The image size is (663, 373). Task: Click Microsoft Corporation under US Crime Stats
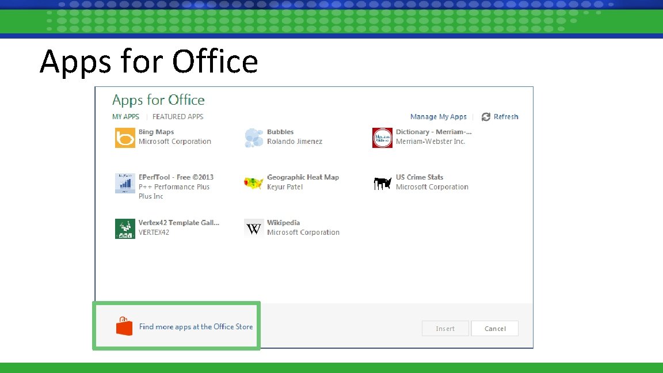[x=432, y=187]
